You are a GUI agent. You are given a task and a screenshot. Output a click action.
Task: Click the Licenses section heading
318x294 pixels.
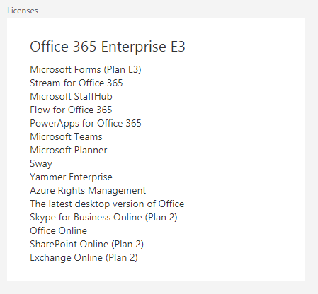pyautogui.click(x=23, y=11)
